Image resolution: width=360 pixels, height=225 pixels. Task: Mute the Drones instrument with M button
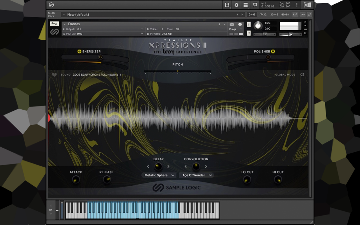[249, 33]
